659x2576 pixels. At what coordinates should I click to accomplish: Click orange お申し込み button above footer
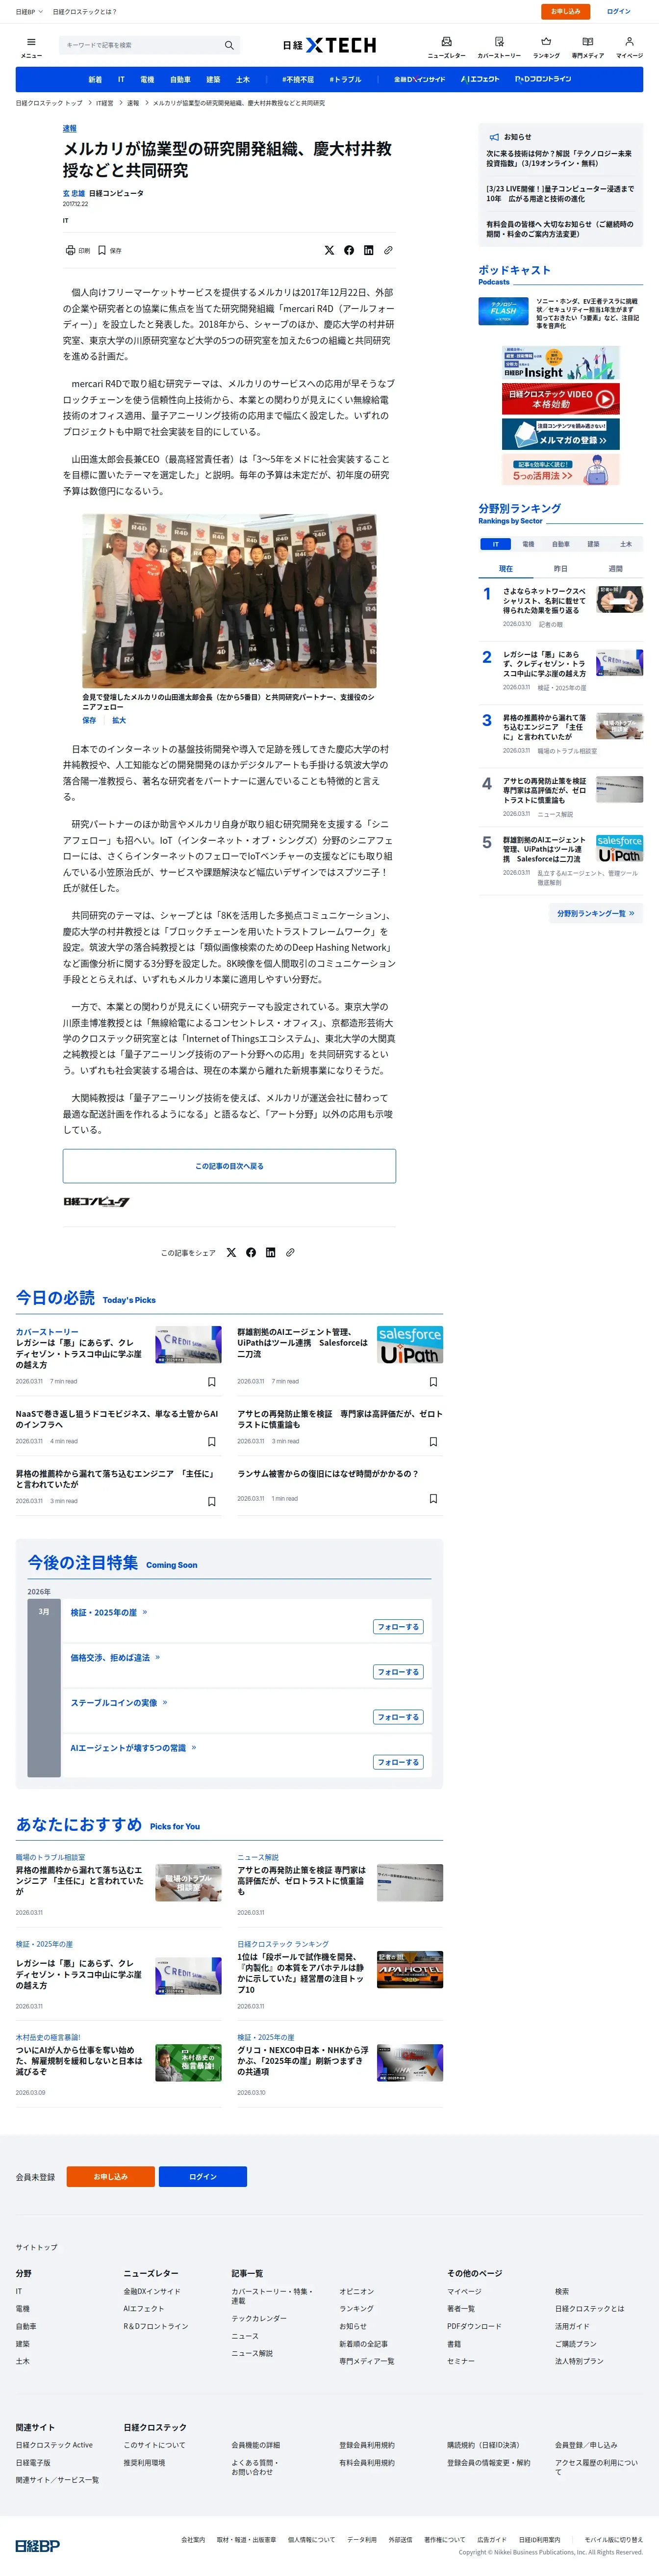111,2177
